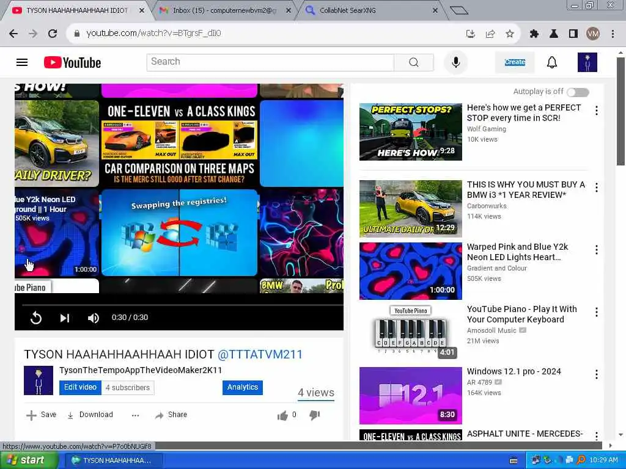Viewport: 626px width, 469px height.
Task: Click the install/download page icon in address bar
Action: pyautogui.click(x=470, y=34)
